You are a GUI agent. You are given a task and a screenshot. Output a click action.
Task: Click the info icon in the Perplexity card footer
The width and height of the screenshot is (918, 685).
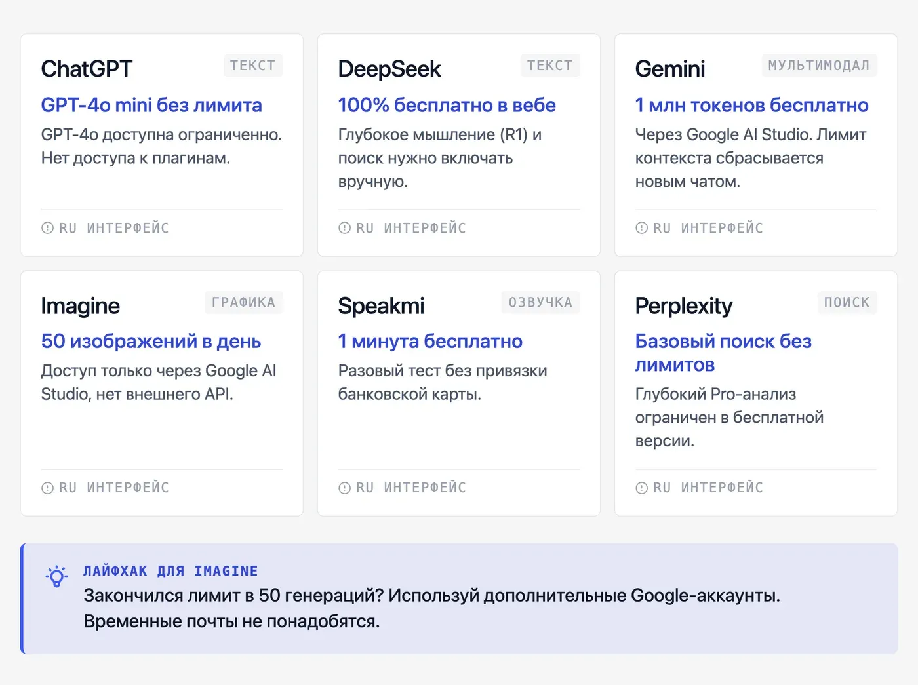click(641, 488)
